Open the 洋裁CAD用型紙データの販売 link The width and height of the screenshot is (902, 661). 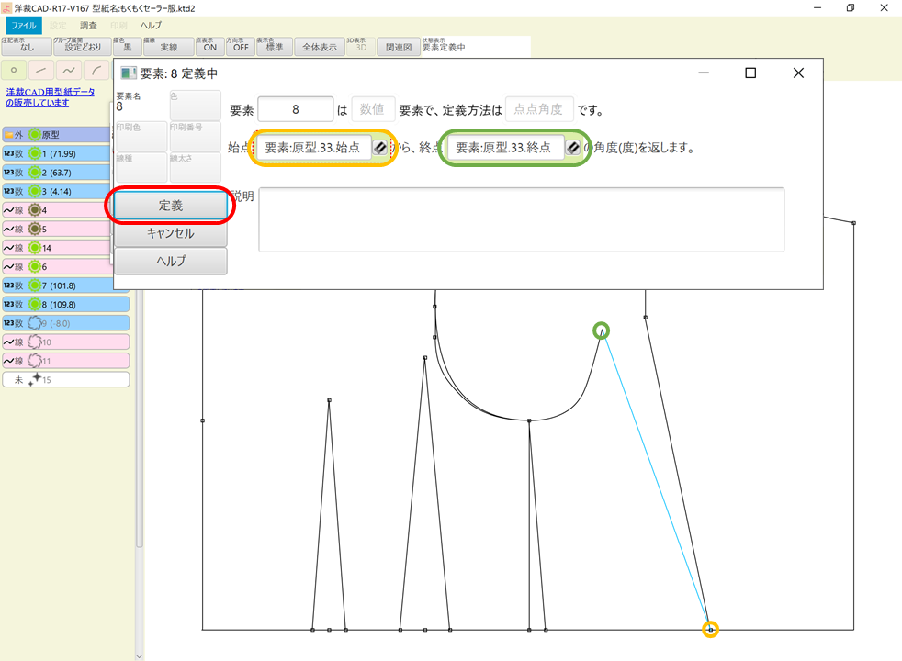tap(50, 97)
